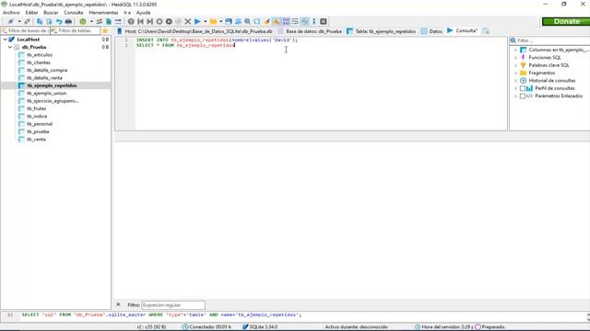The height and width of the screenshot is (331, 590).
Task: Check the Parámetros Enlazados checkbox
Action: pos(523,96)
